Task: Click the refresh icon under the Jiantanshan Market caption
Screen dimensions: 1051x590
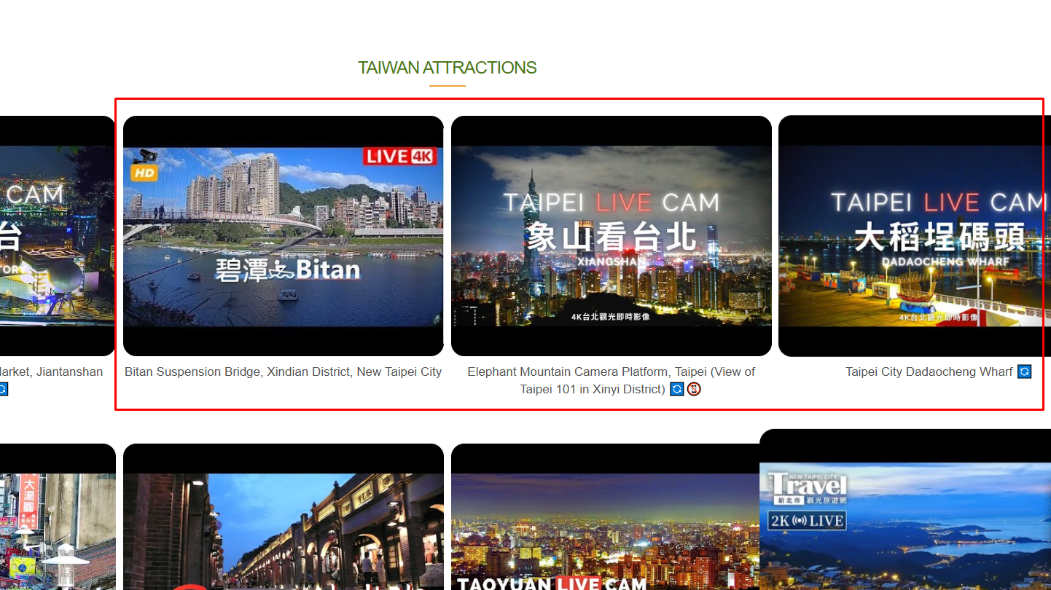Action: tap(4, 389)
